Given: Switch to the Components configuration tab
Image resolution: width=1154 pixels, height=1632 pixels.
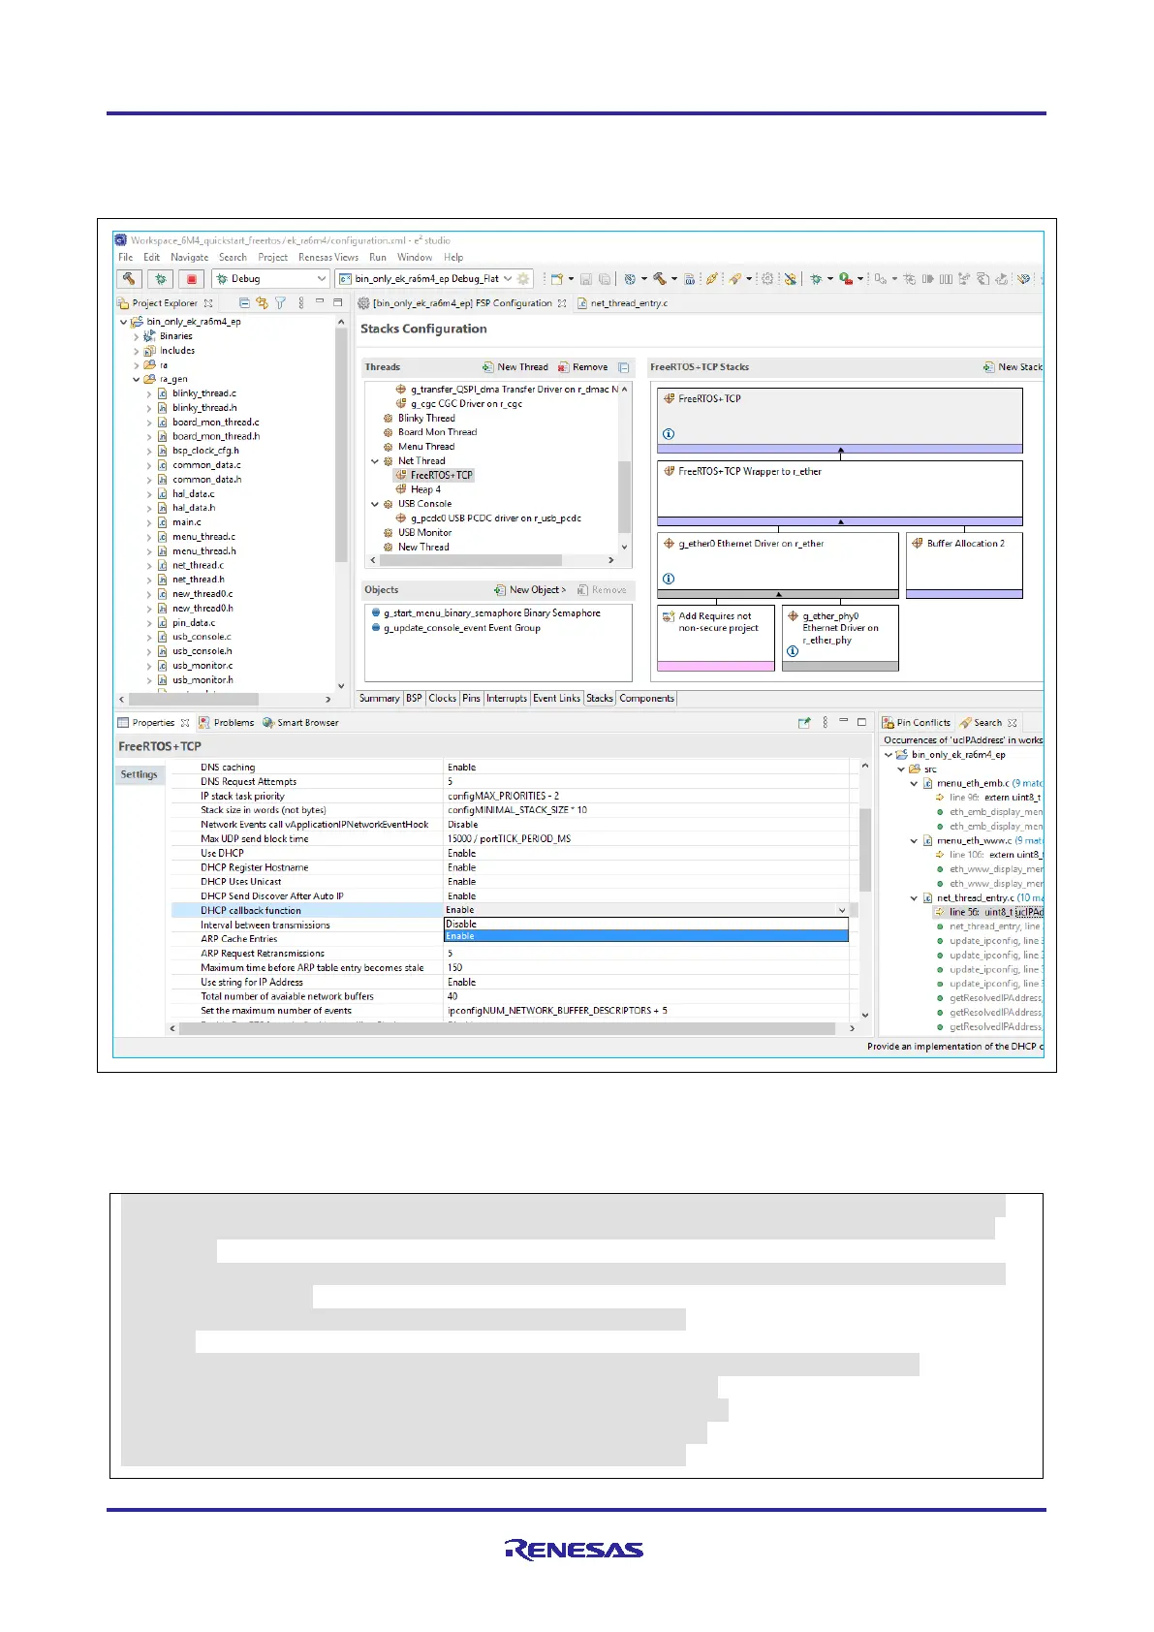Looking at the screenshot, I should [646, 699].
